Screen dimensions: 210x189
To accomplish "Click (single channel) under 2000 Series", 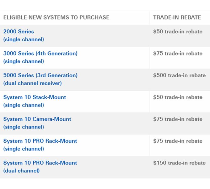I will pyautogui.click(x=24, y=39).
